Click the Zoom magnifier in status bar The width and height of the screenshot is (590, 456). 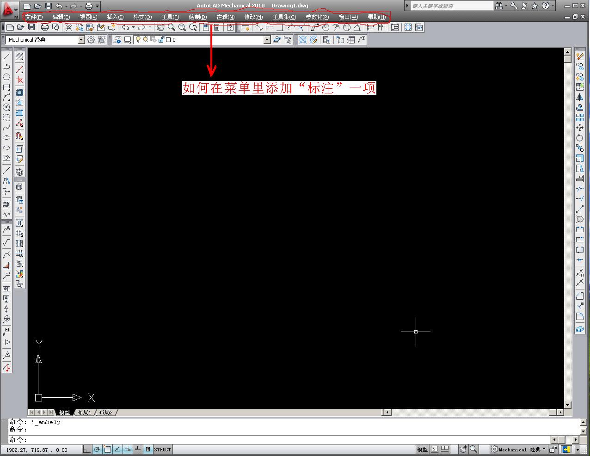473,449
